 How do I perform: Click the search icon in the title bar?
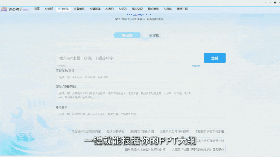[266, 3]
